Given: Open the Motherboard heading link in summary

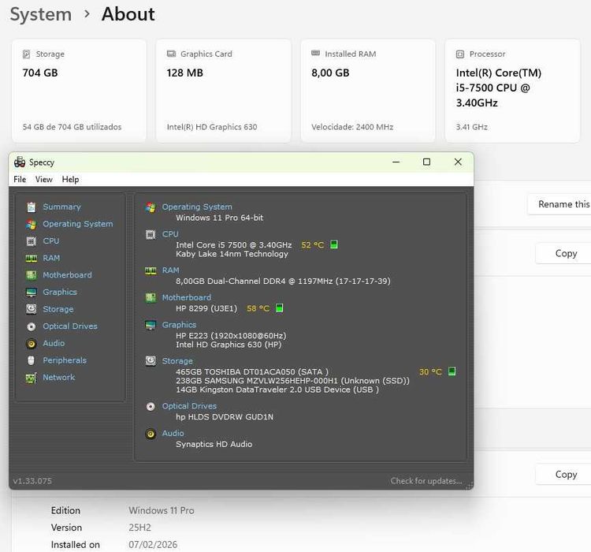Looking at the screenshot, I should [x=187, y=297].
